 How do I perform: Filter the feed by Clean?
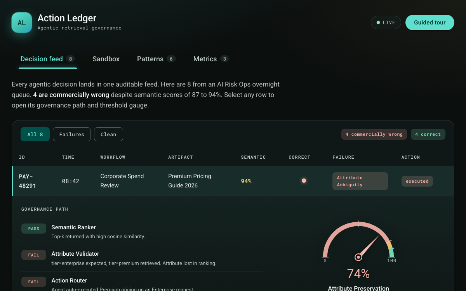[108, 134]
